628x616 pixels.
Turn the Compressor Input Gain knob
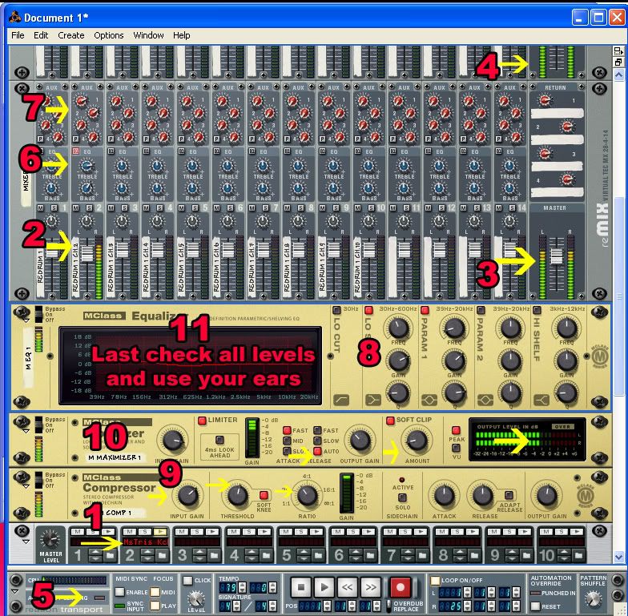190,495
